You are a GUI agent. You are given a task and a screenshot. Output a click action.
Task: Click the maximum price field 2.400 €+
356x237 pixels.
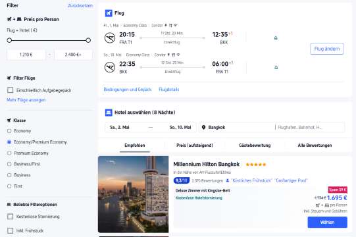[73, 55]
